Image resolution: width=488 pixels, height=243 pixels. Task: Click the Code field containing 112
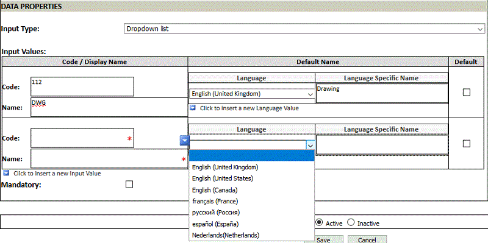point(82,86)
